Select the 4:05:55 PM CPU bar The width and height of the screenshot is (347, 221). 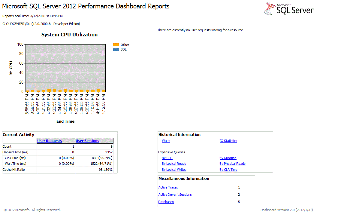click(x=65, y=91)
